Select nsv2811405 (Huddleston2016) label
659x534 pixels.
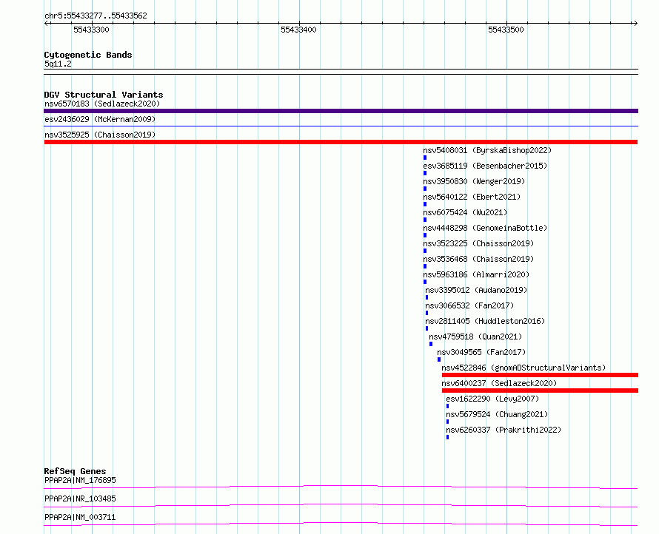tap(485, 321)
